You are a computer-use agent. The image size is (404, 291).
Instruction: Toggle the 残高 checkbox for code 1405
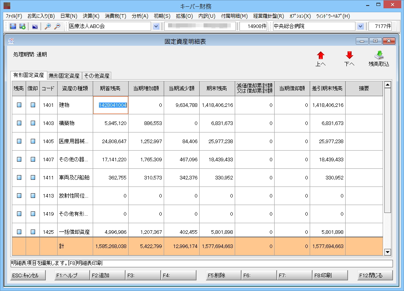click(x=19, y=141)
